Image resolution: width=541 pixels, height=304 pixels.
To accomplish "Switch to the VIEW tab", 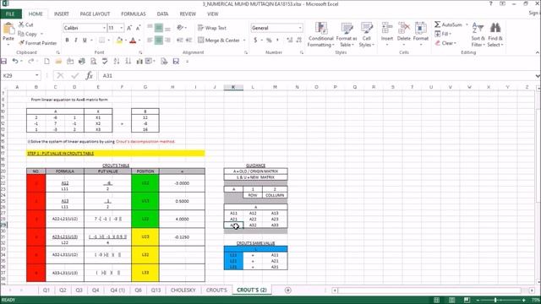I will point(212,14).
